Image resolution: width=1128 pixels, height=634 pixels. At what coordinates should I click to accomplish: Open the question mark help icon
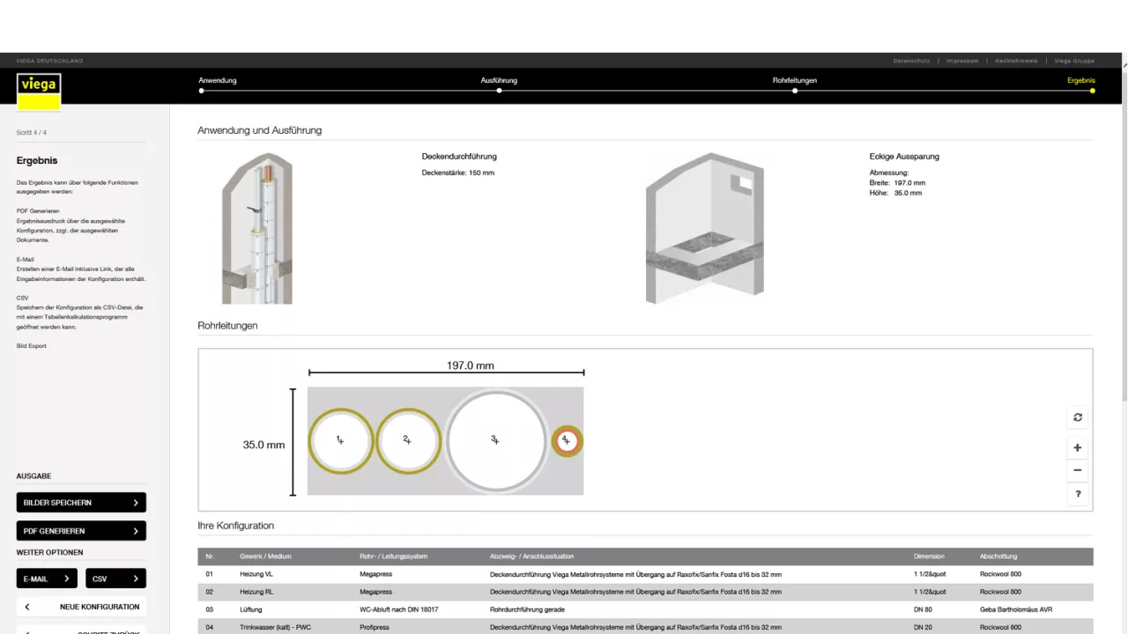click(x=1077, y=494)
